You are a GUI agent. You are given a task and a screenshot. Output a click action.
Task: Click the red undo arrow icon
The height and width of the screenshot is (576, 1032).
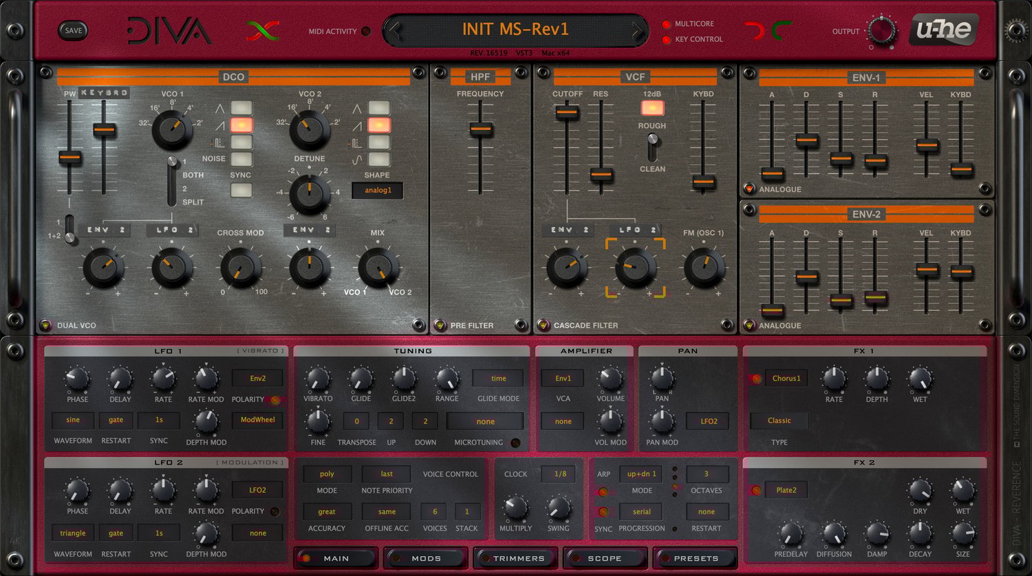click(755, 31)
